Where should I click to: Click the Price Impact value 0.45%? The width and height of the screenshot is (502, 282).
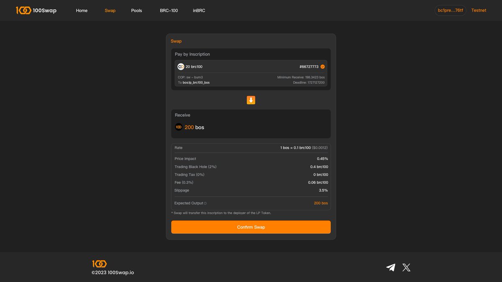point(323,159)
